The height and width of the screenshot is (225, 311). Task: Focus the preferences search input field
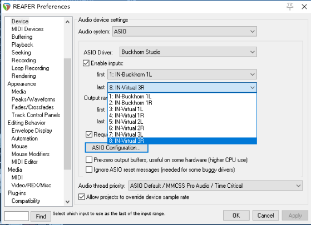[17, 216]
